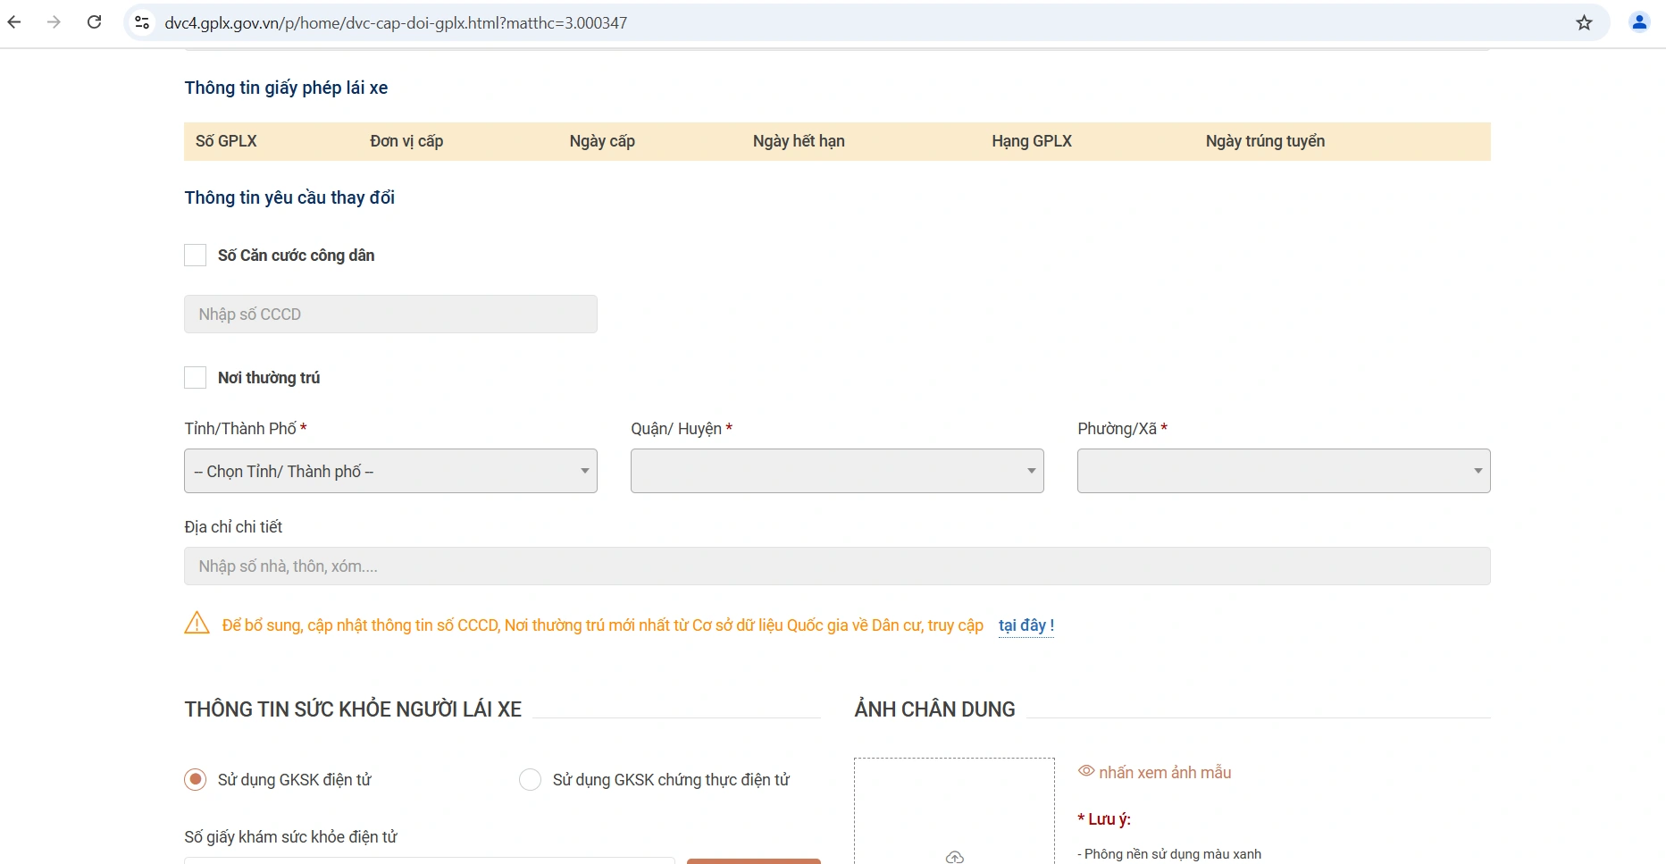Screen dimensions: 1666x864
Task: Go back to the previous page
Action: 14,22
